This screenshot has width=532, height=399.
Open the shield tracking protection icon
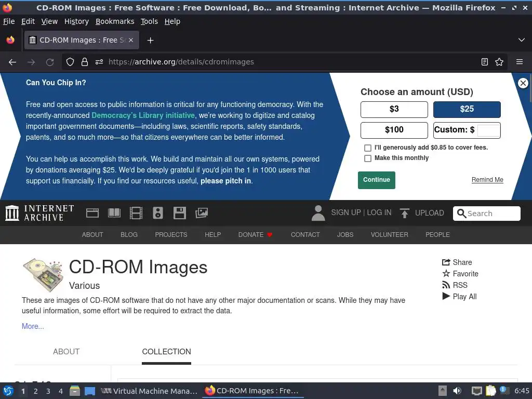coord(70,62)
